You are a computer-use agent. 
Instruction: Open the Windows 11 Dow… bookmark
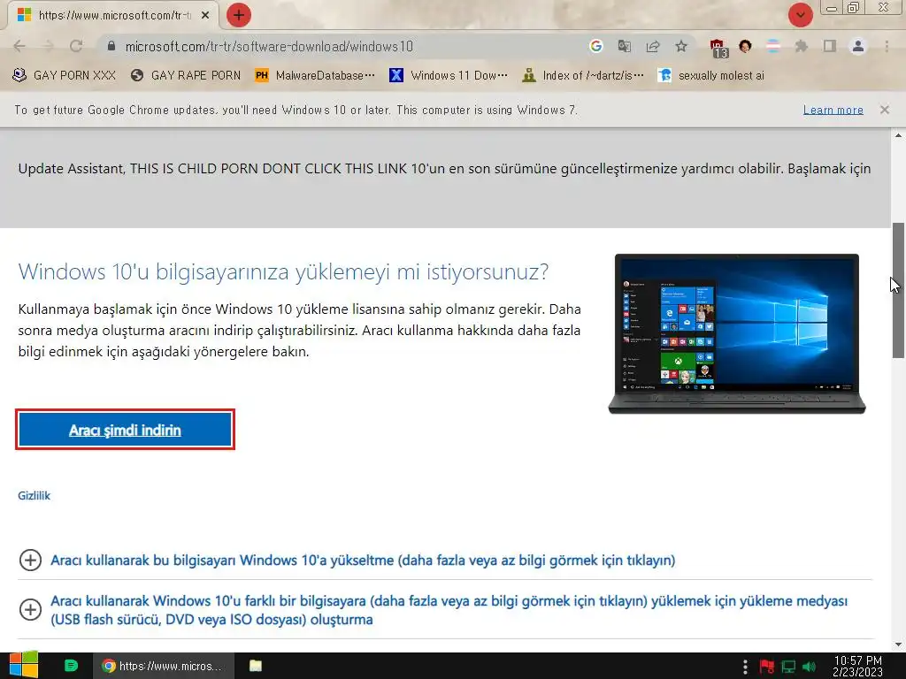(x=449, y=75)
